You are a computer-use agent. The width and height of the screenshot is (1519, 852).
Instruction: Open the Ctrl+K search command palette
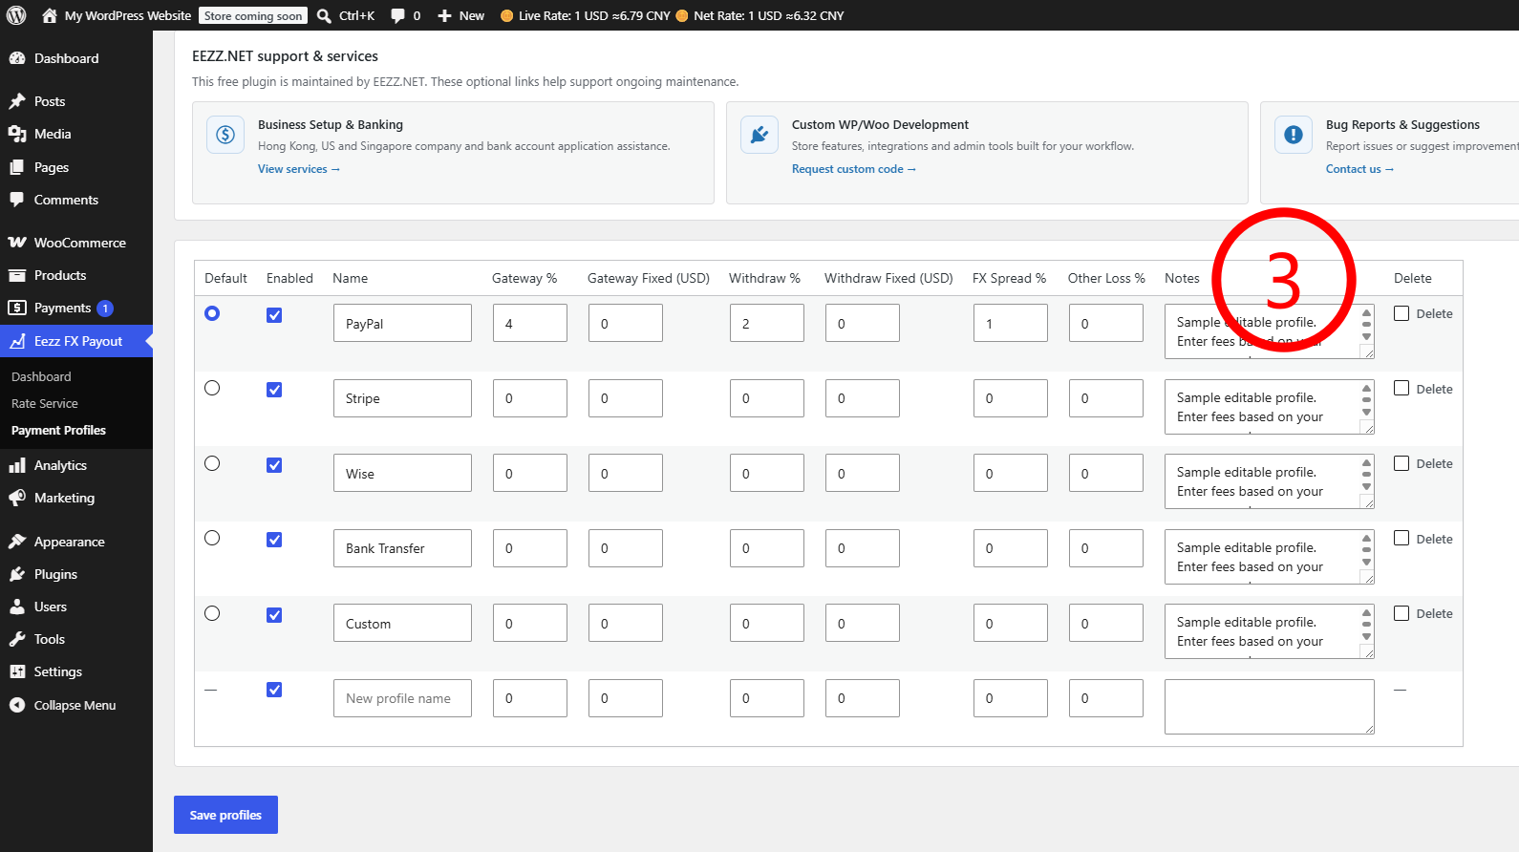click(346, 15)
